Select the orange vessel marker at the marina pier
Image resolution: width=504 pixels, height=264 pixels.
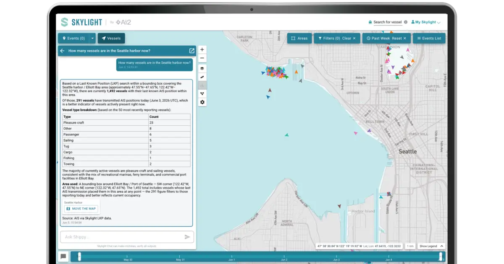[296, 72]
